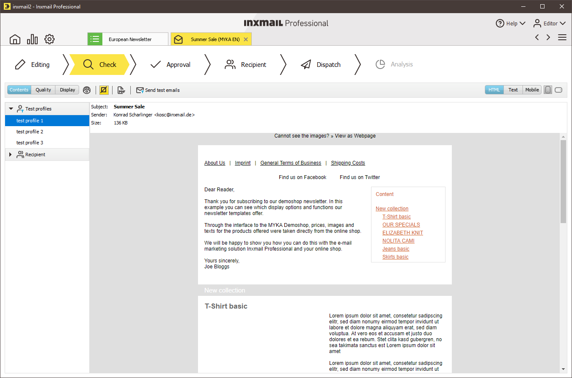Select test profile 3
The image size is (572, 378).
click(x=47, y=143)
